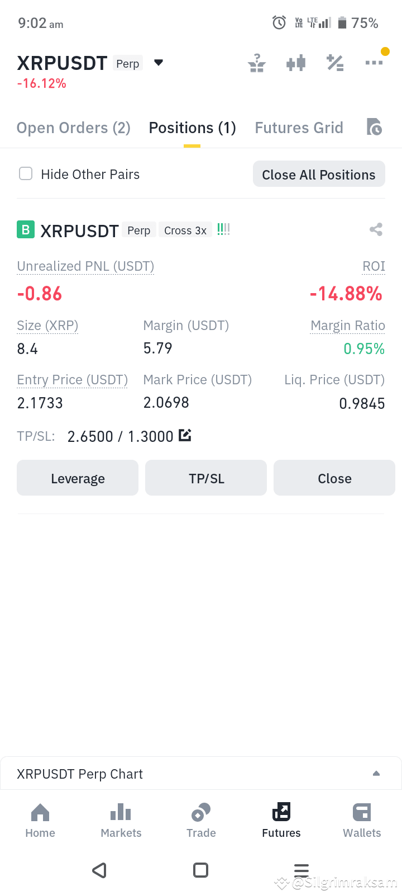Open the rewards gift icon in header
Image resolution: width=402 pixels, height=895 pixels.
pos(257,63)
